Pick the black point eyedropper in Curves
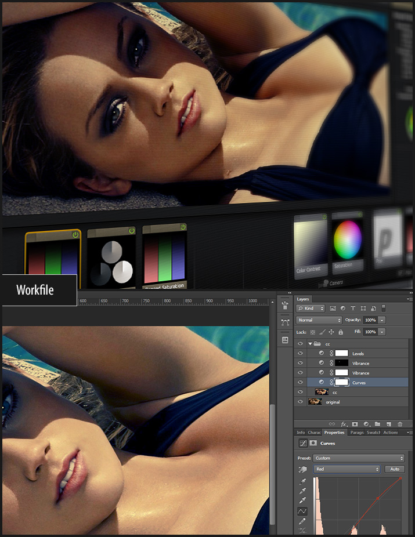 pos(302,481)
